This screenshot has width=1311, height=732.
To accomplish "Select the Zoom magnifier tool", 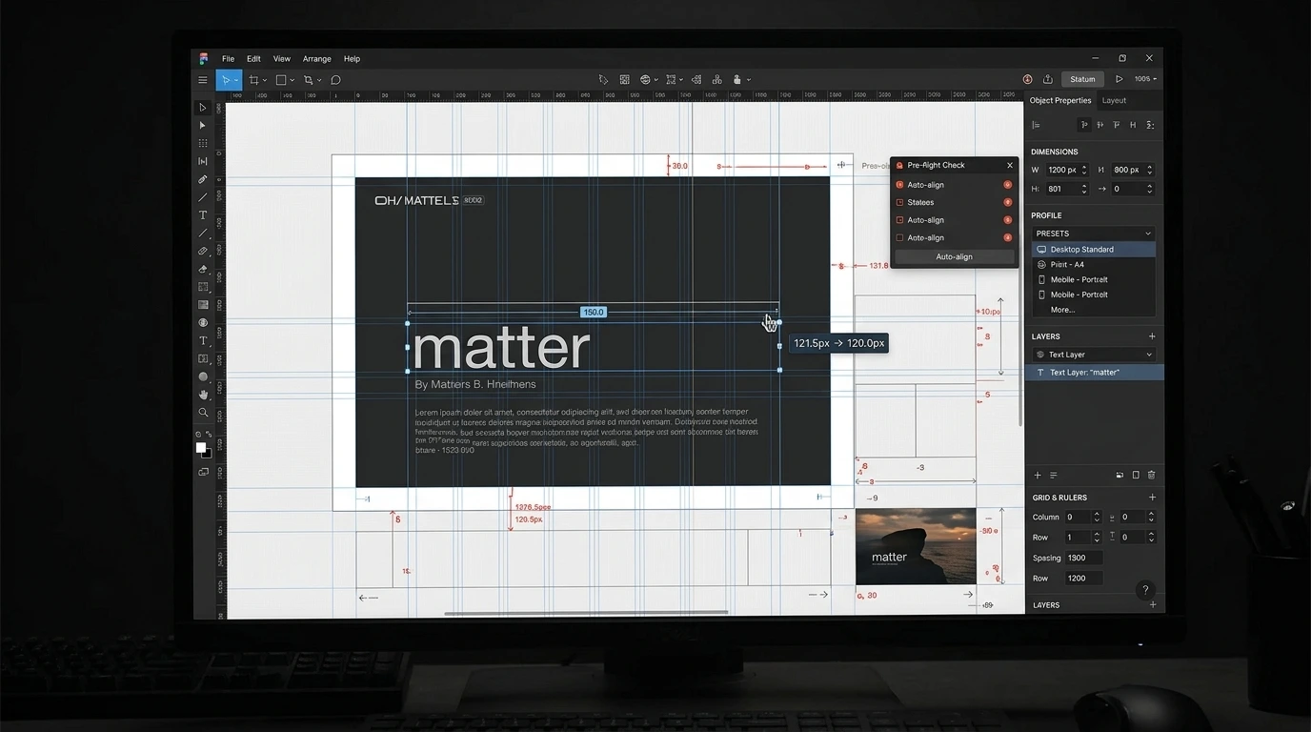I will pos(203,413).
